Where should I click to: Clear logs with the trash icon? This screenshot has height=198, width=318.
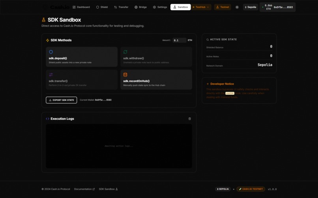pyautogui.click(x=190, y=119)
